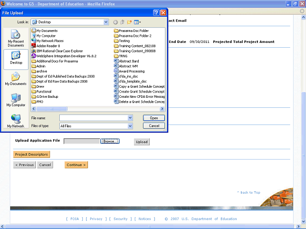Select Dept of Ed Raw Data Backups 2008

pyautogui.click(x=59, y=82)
